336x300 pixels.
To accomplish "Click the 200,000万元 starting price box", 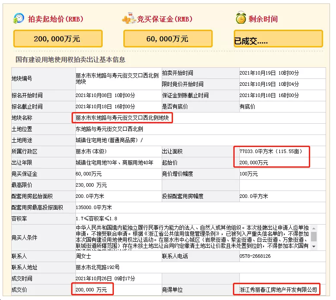I will click(57, 38).
